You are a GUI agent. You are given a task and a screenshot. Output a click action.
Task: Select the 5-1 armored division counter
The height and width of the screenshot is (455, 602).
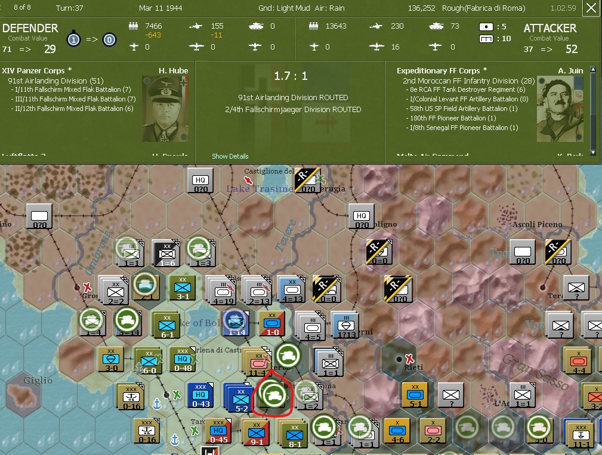coord(415,395)
